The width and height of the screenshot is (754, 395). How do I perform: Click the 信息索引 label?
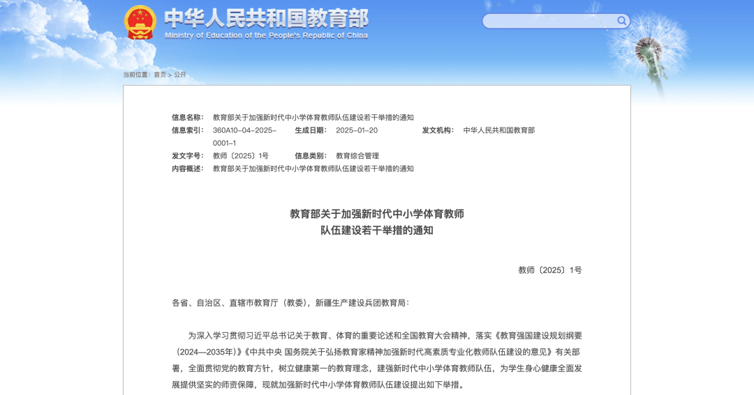(188, 130)
